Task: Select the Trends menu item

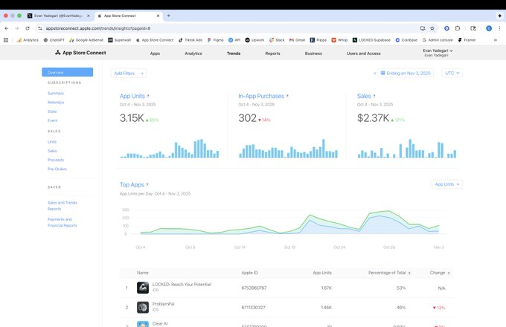Action: [234, 54]
